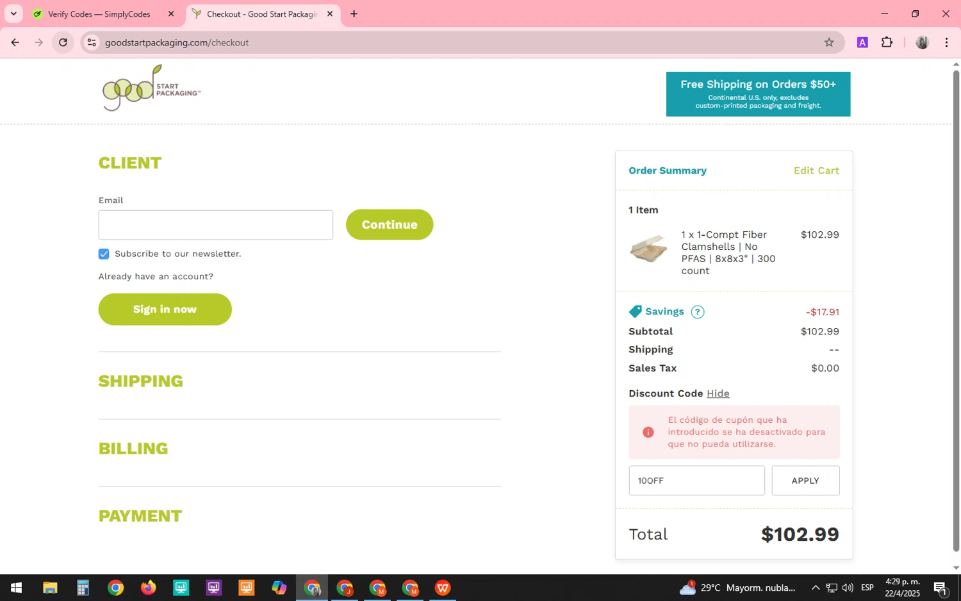
Task: Click the BILLING section heading
Action: [133, 449]
